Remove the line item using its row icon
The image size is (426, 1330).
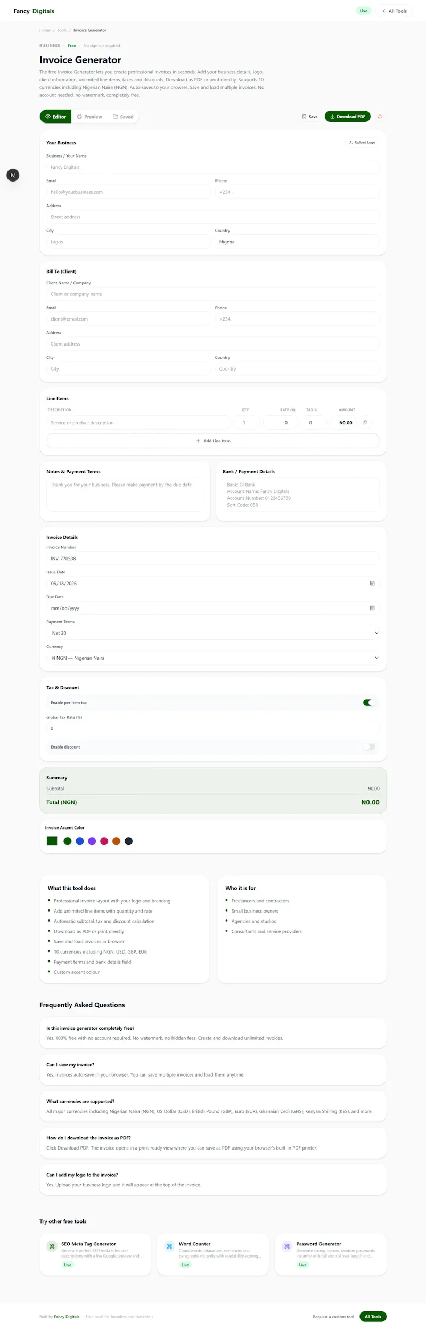coord(365,423)
